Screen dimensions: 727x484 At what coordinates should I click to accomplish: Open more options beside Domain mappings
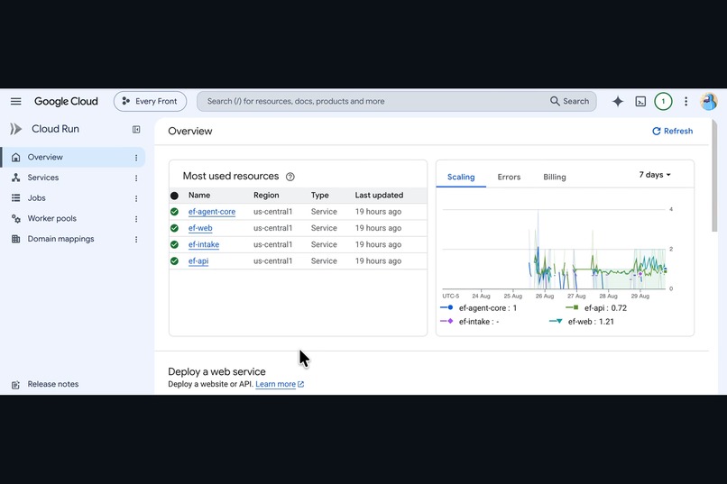(136, 239)
